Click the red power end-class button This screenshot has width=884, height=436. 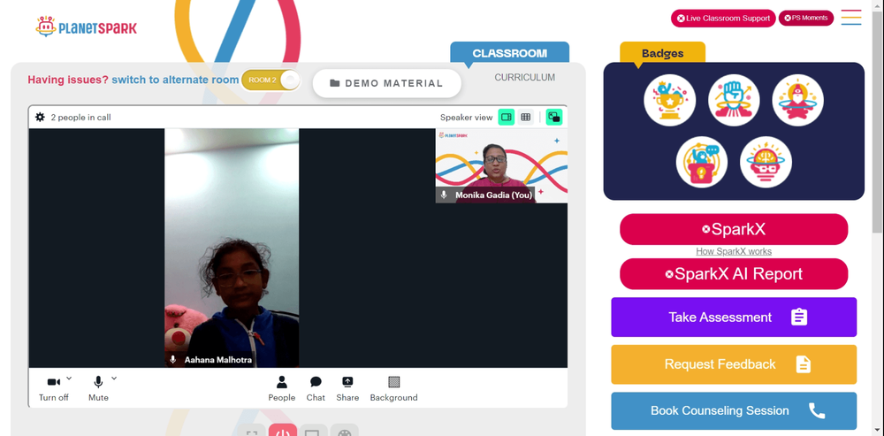[x=283, y=432]
